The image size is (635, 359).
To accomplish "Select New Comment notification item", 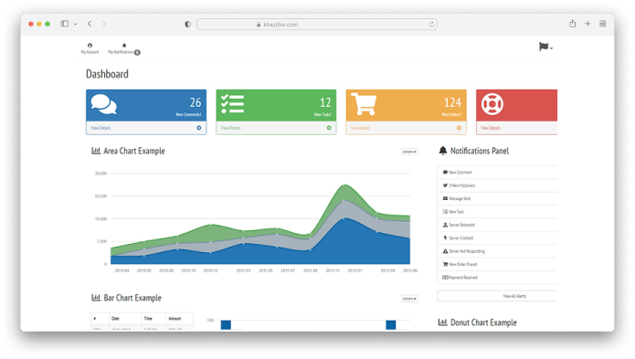I will 497,173.
